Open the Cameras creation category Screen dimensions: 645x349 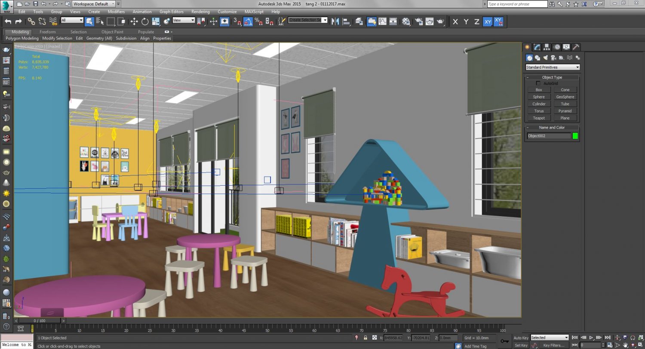pos(554,58)
